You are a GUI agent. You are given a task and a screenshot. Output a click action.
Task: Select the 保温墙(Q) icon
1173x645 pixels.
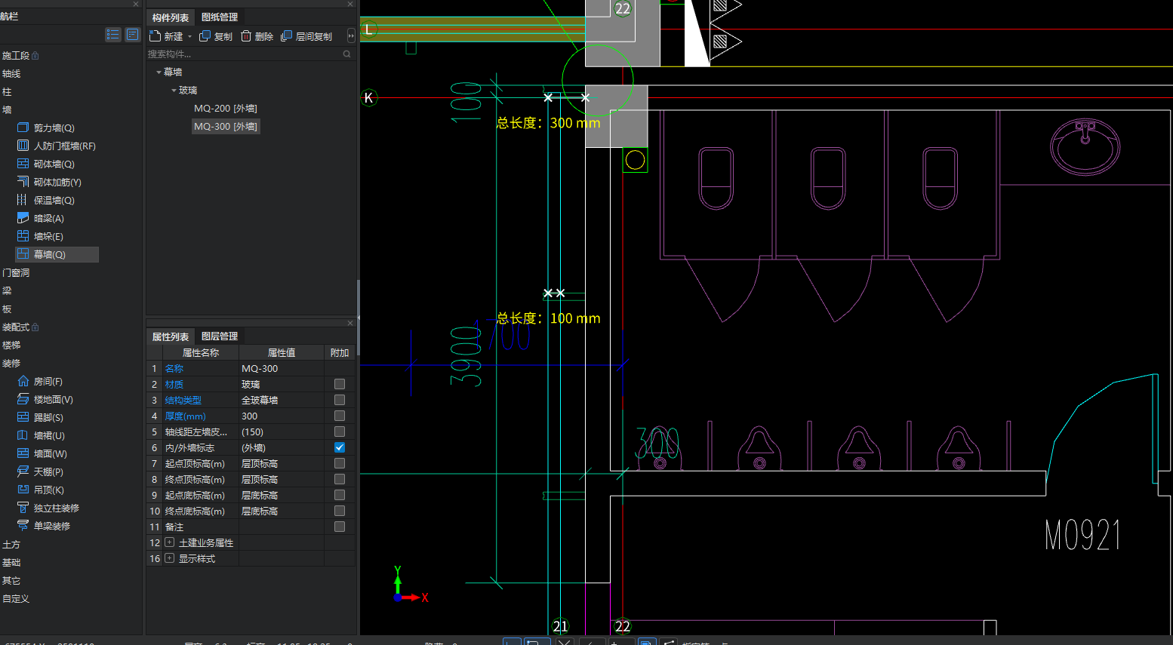point(23,200)
